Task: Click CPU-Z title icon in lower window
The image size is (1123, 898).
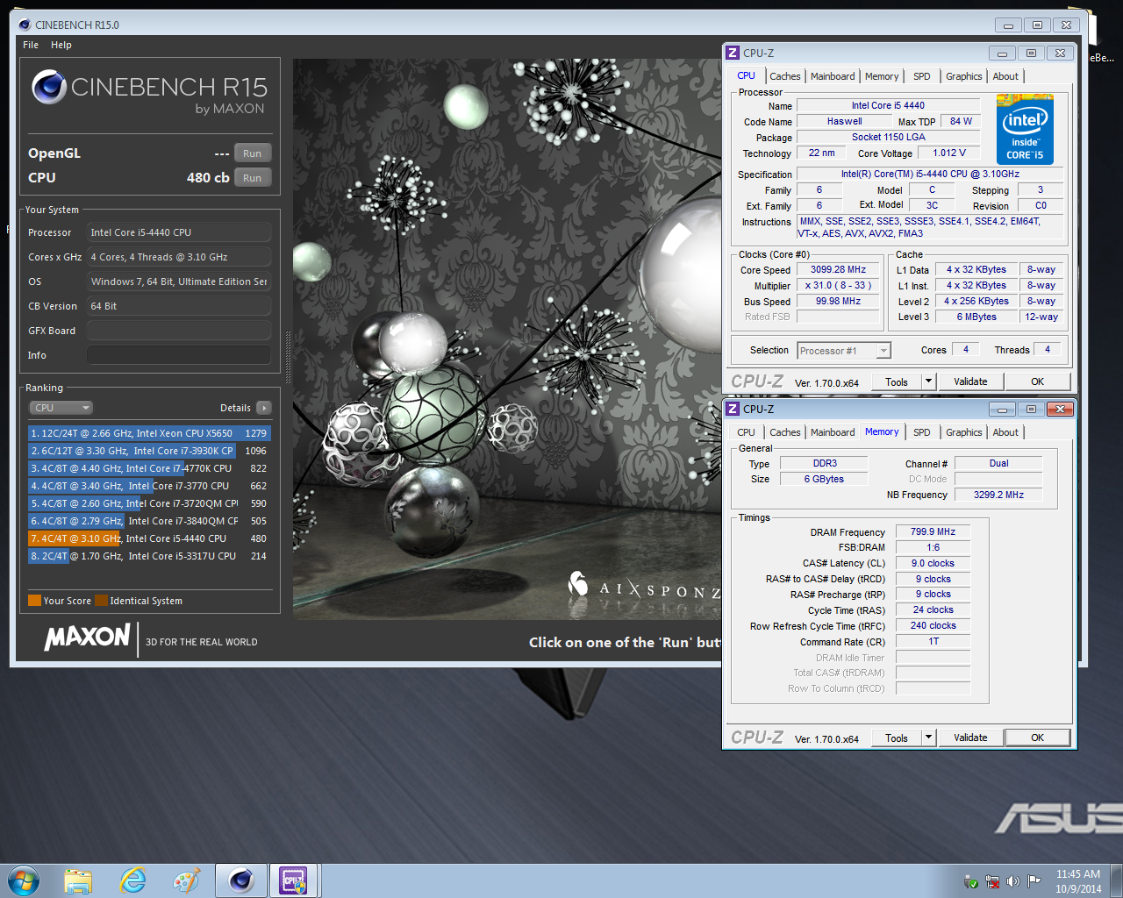Action: pyautogui.click(x=733, y=409)
